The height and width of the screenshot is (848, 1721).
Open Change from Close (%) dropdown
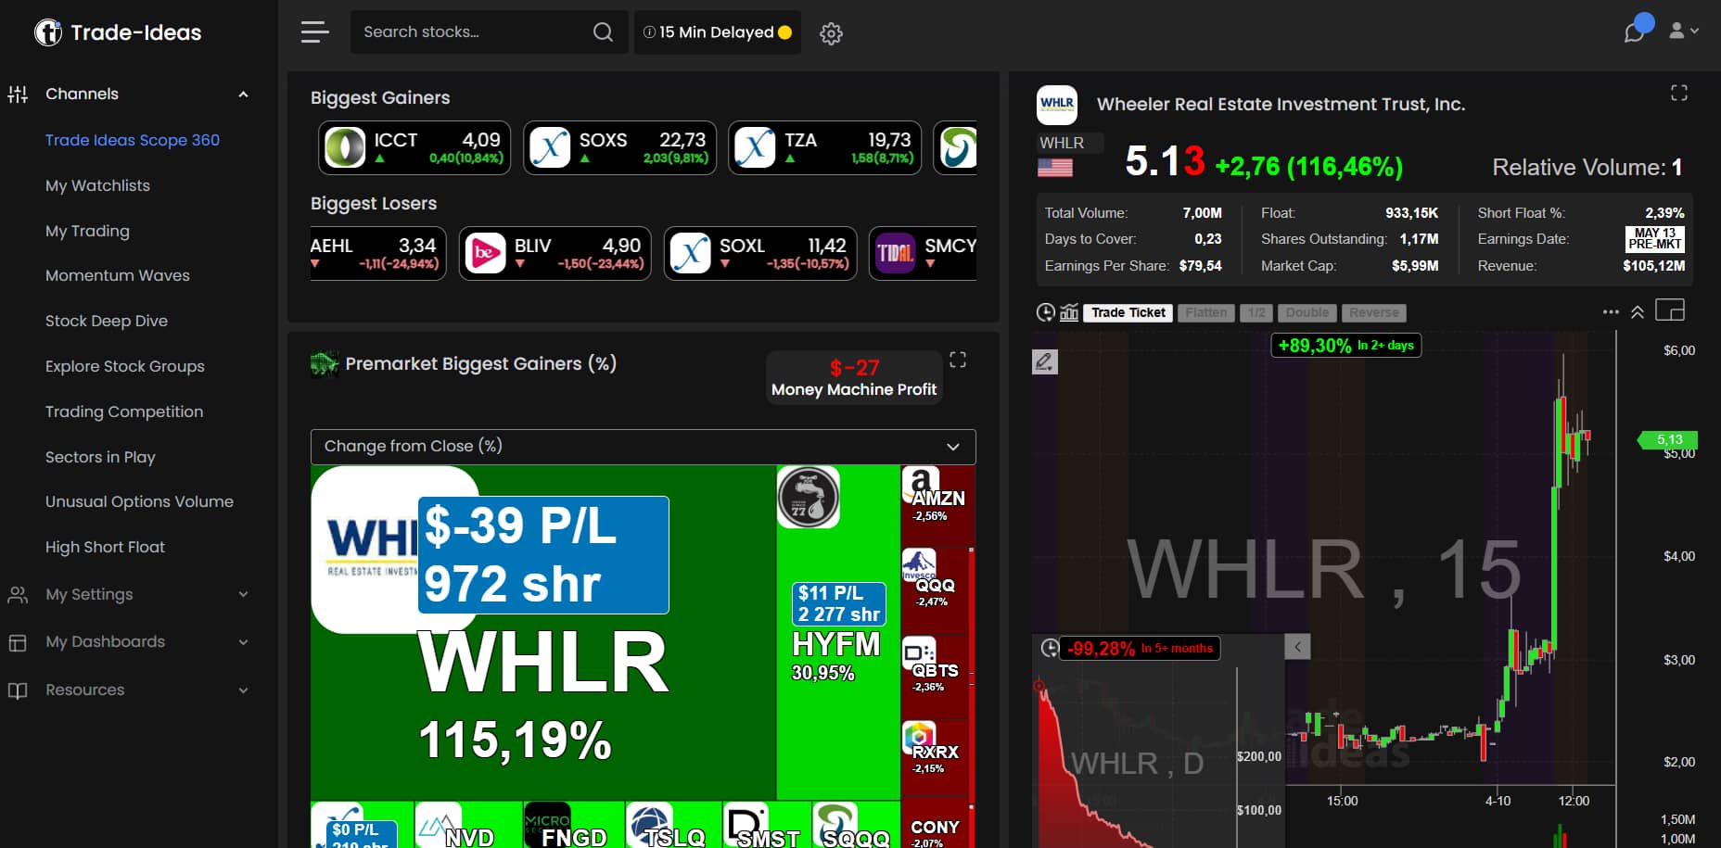click(x=644, y=447)
